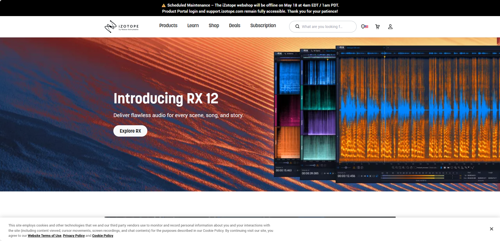Open the Privacy Policy link
The image size is (500, 241).
74,236
